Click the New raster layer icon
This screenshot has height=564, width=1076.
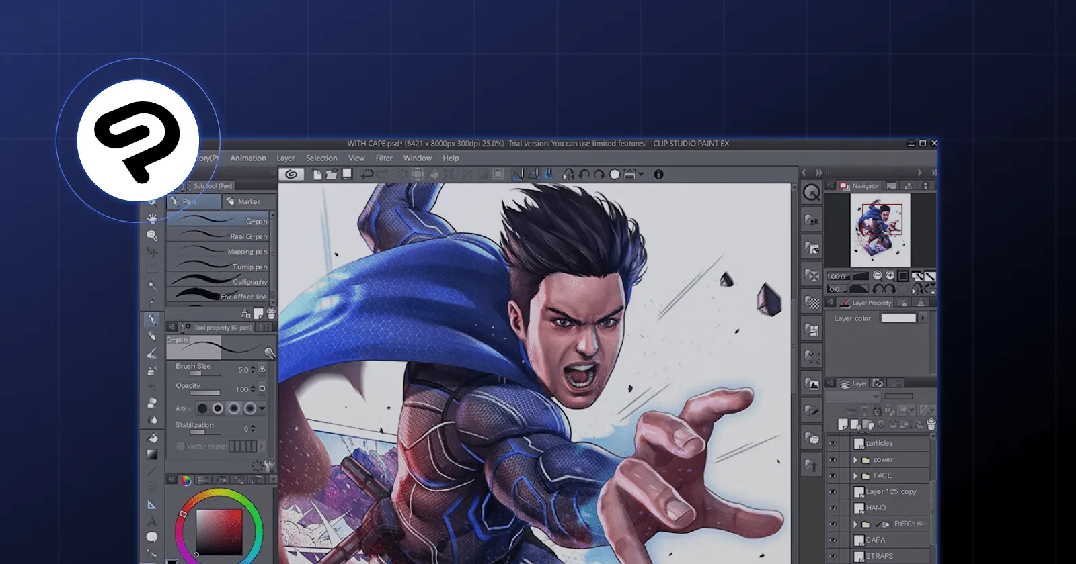tap(843, 424)
